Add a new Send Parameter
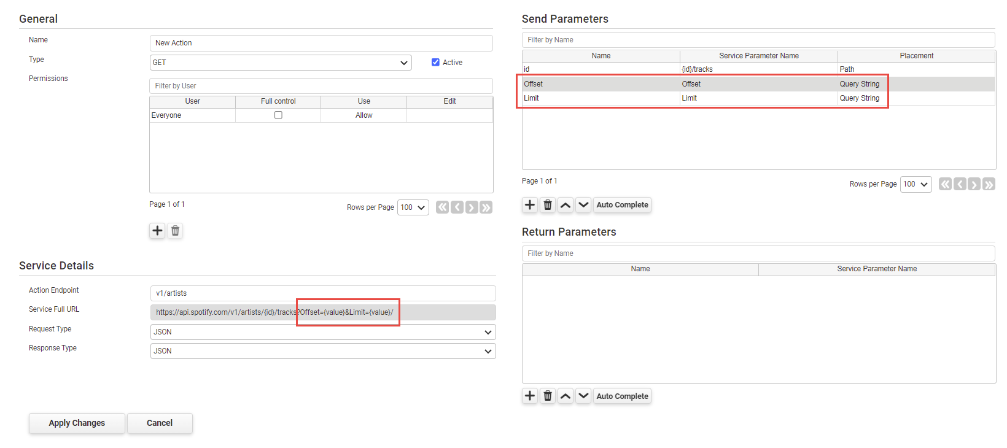 coord(530,205)
